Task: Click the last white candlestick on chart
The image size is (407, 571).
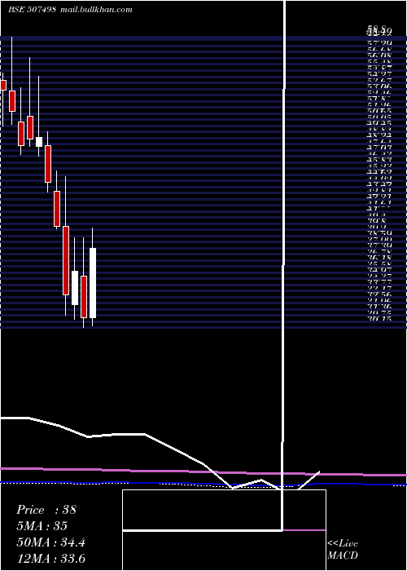Action: 93,283
